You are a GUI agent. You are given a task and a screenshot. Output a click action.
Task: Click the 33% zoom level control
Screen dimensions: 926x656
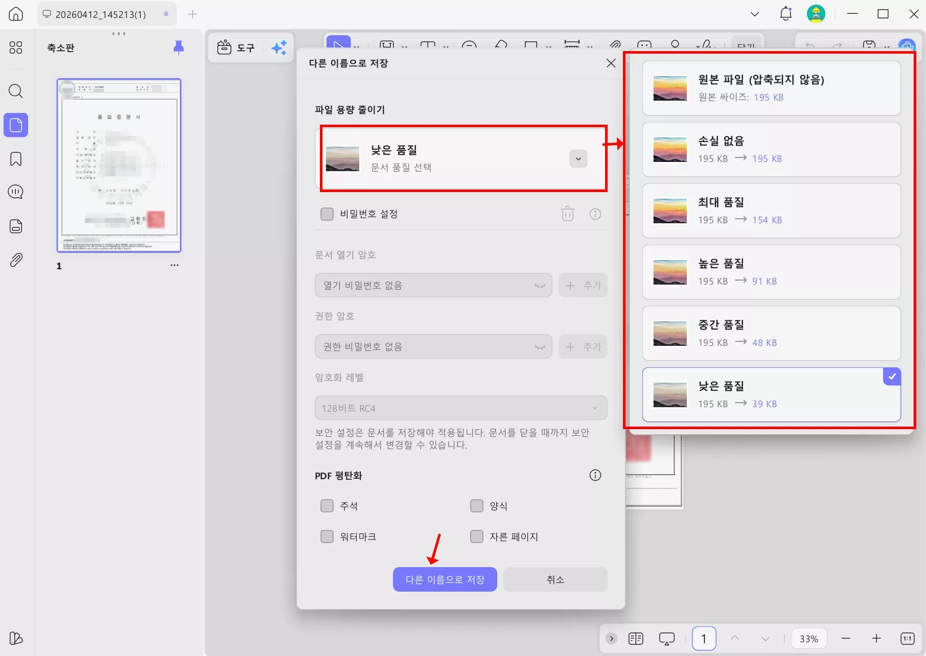point(809,638)
